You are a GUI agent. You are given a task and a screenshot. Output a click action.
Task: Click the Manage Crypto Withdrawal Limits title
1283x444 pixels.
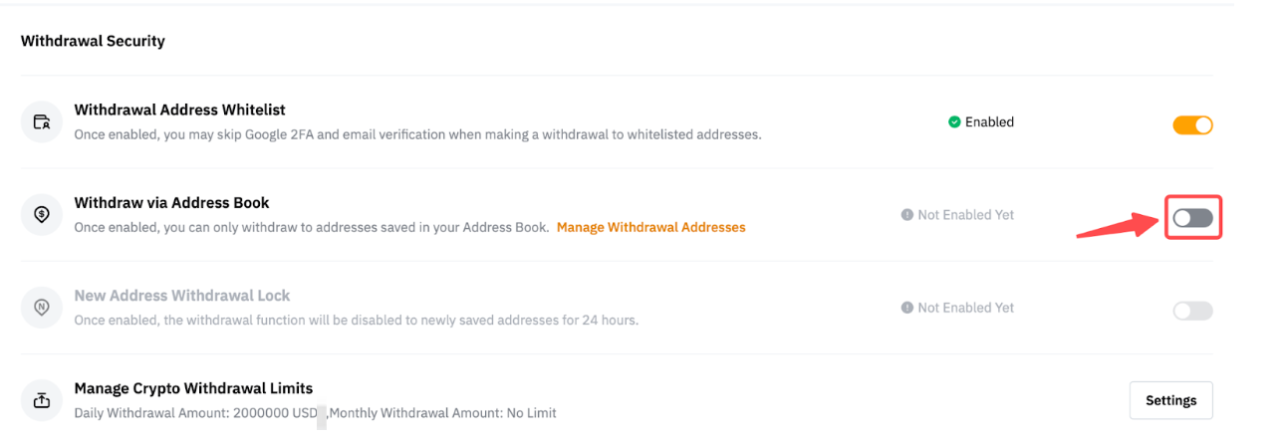click(193, 388)
